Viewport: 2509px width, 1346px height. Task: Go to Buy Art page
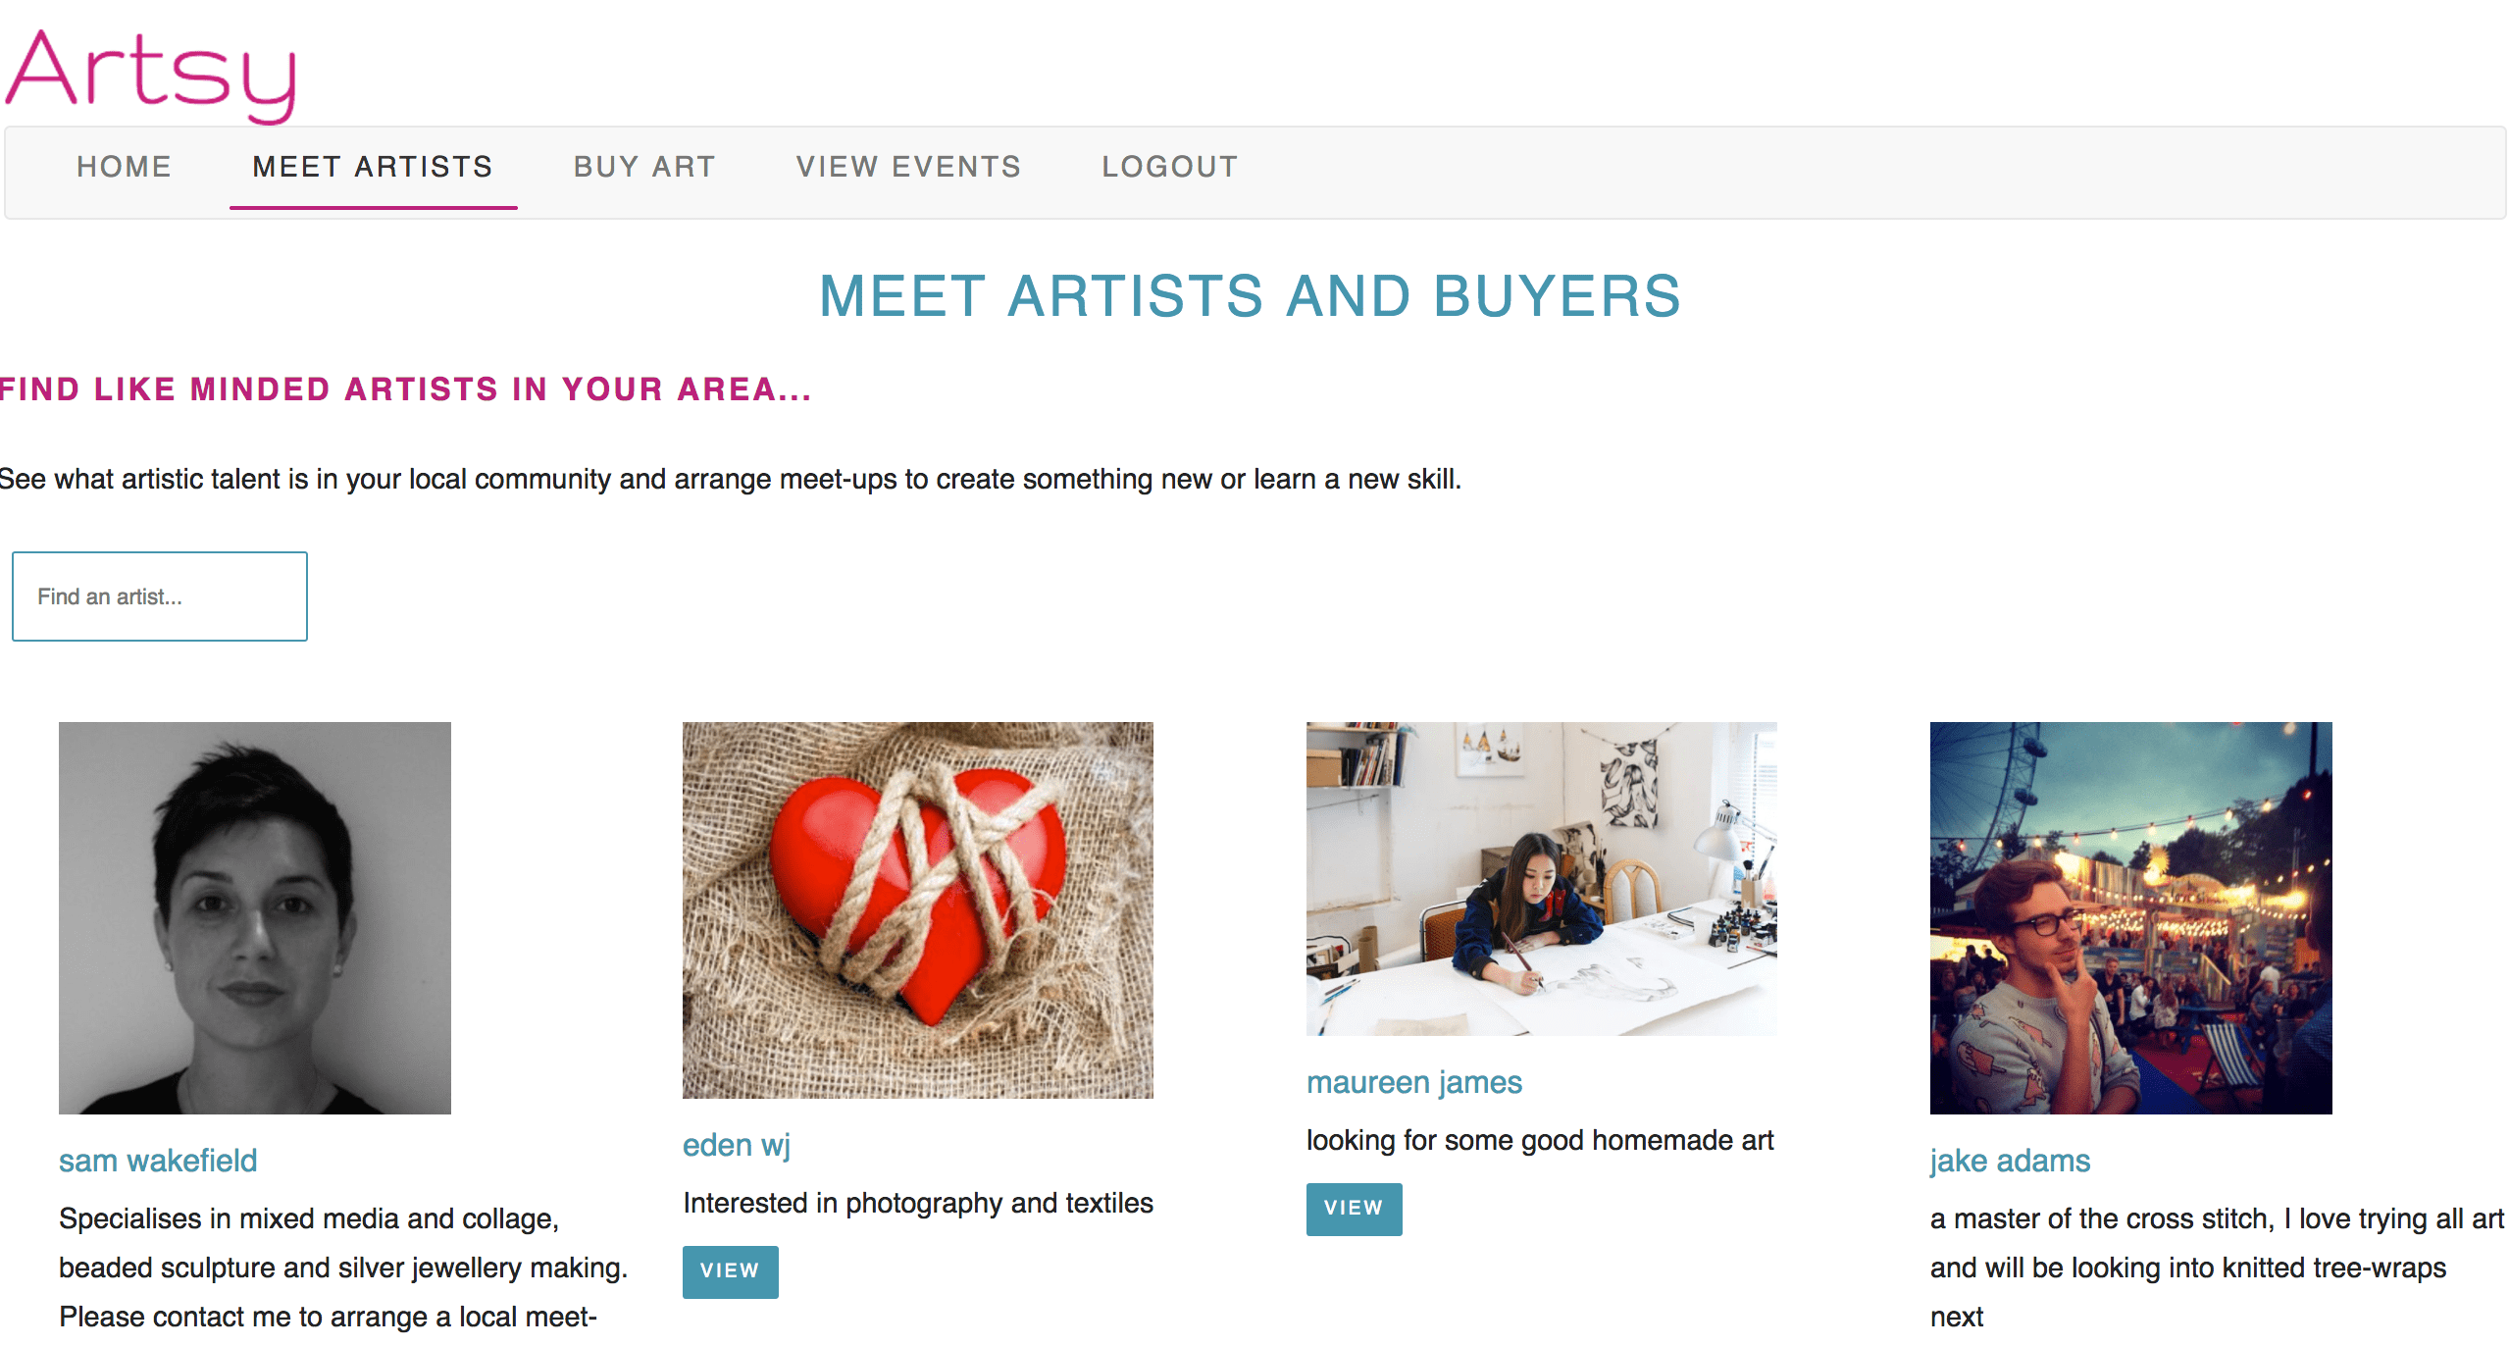point(644,167)
